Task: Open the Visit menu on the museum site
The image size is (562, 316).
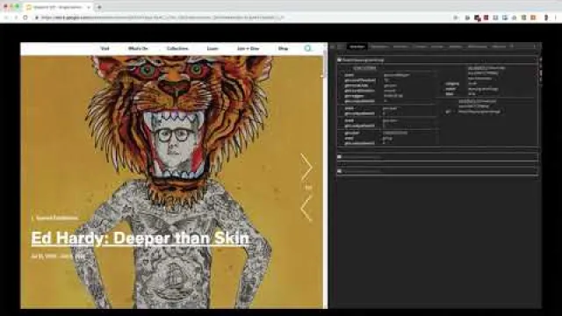Action: pos(104,48)
